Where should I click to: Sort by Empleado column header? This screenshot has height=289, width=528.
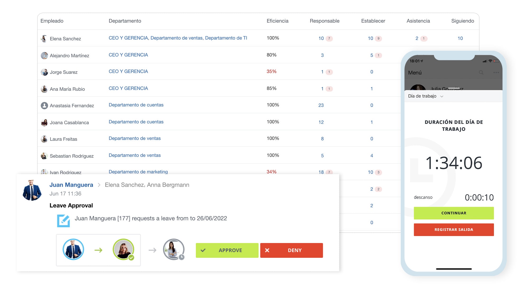[52, 21]
